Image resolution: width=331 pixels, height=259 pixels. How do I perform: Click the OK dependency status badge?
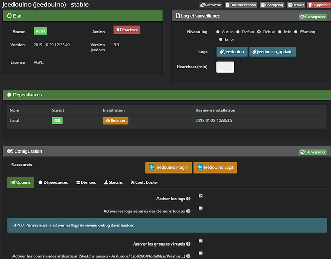click(57, 121)
